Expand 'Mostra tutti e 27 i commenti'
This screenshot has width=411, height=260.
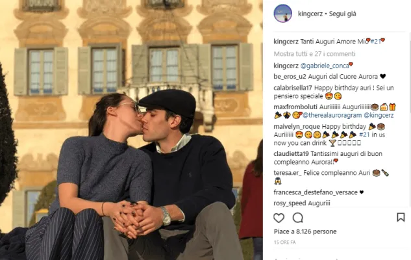(x=314, y=54)
